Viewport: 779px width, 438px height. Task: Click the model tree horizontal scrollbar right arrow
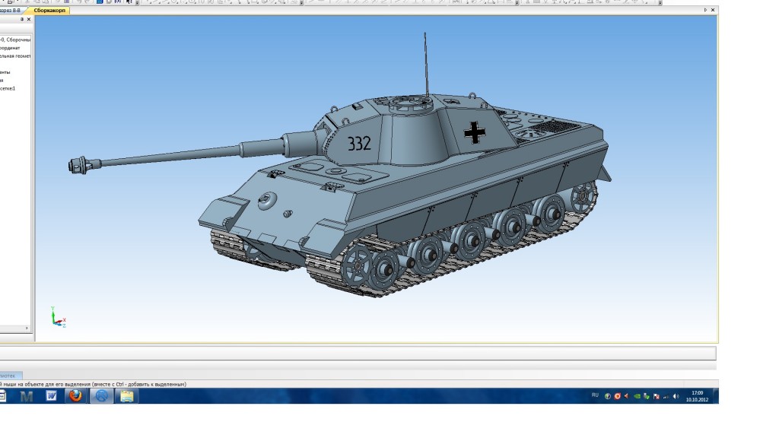tap(27, 328)
